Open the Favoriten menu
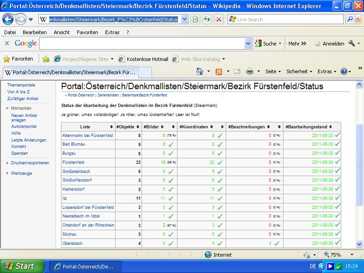 (87, 32)
